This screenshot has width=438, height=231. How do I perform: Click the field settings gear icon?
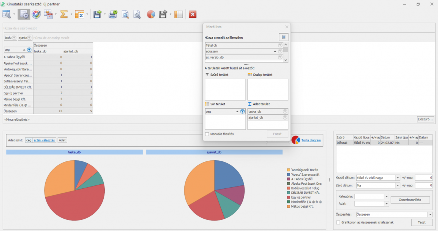tap(24, 15)
